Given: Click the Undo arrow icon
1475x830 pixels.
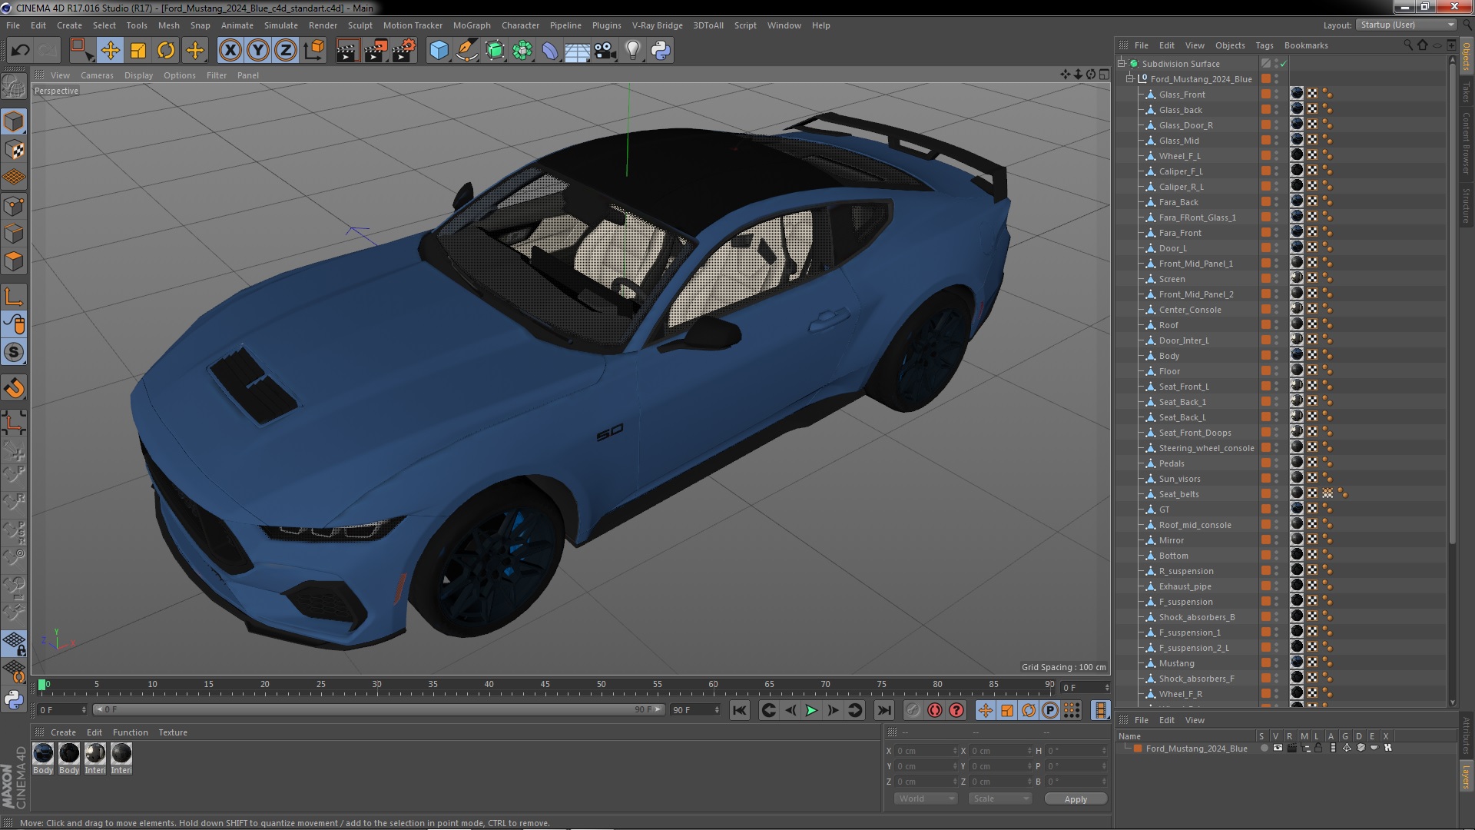Looking at the screenshot, I should tap(20, 51).
